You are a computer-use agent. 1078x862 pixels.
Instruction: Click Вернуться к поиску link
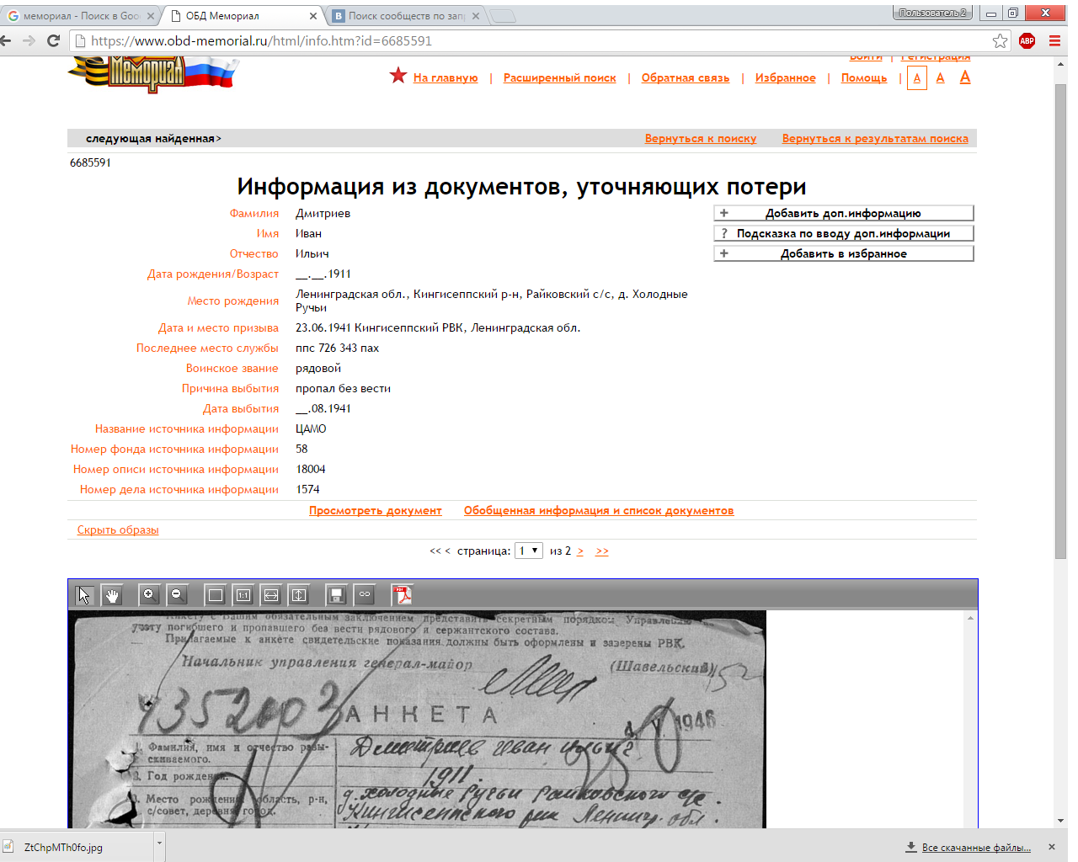click(701, 139)
